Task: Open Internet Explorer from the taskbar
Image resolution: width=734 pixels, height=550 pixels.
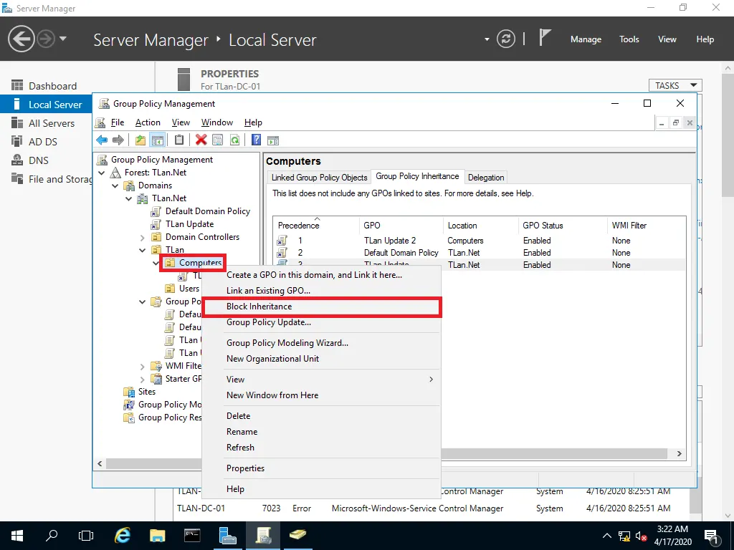Action: pos(123,535)
